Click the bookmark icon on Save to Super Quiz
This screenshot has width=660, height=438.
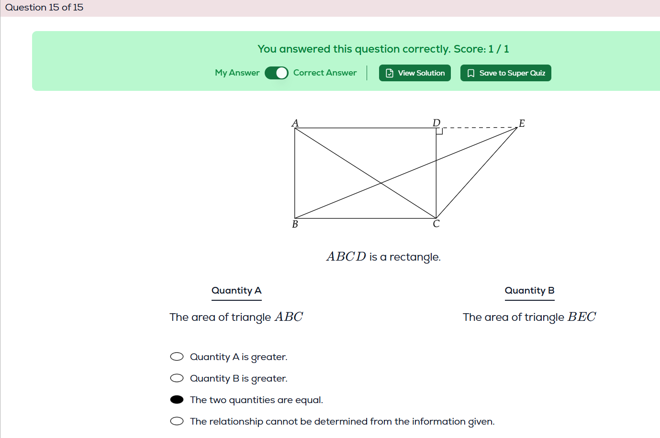click(x=471, y=73)
